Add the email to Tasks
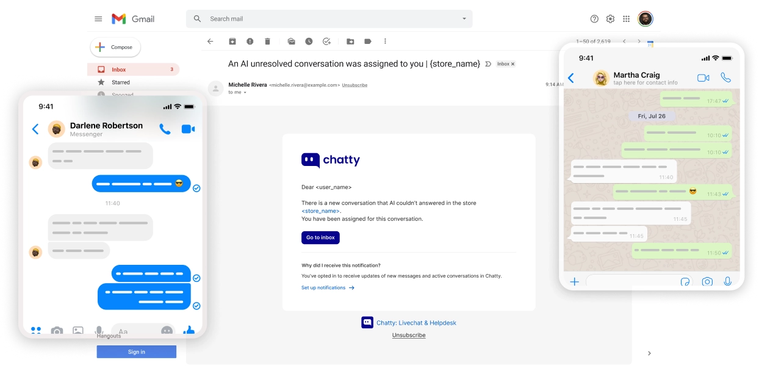 (327, 41)
